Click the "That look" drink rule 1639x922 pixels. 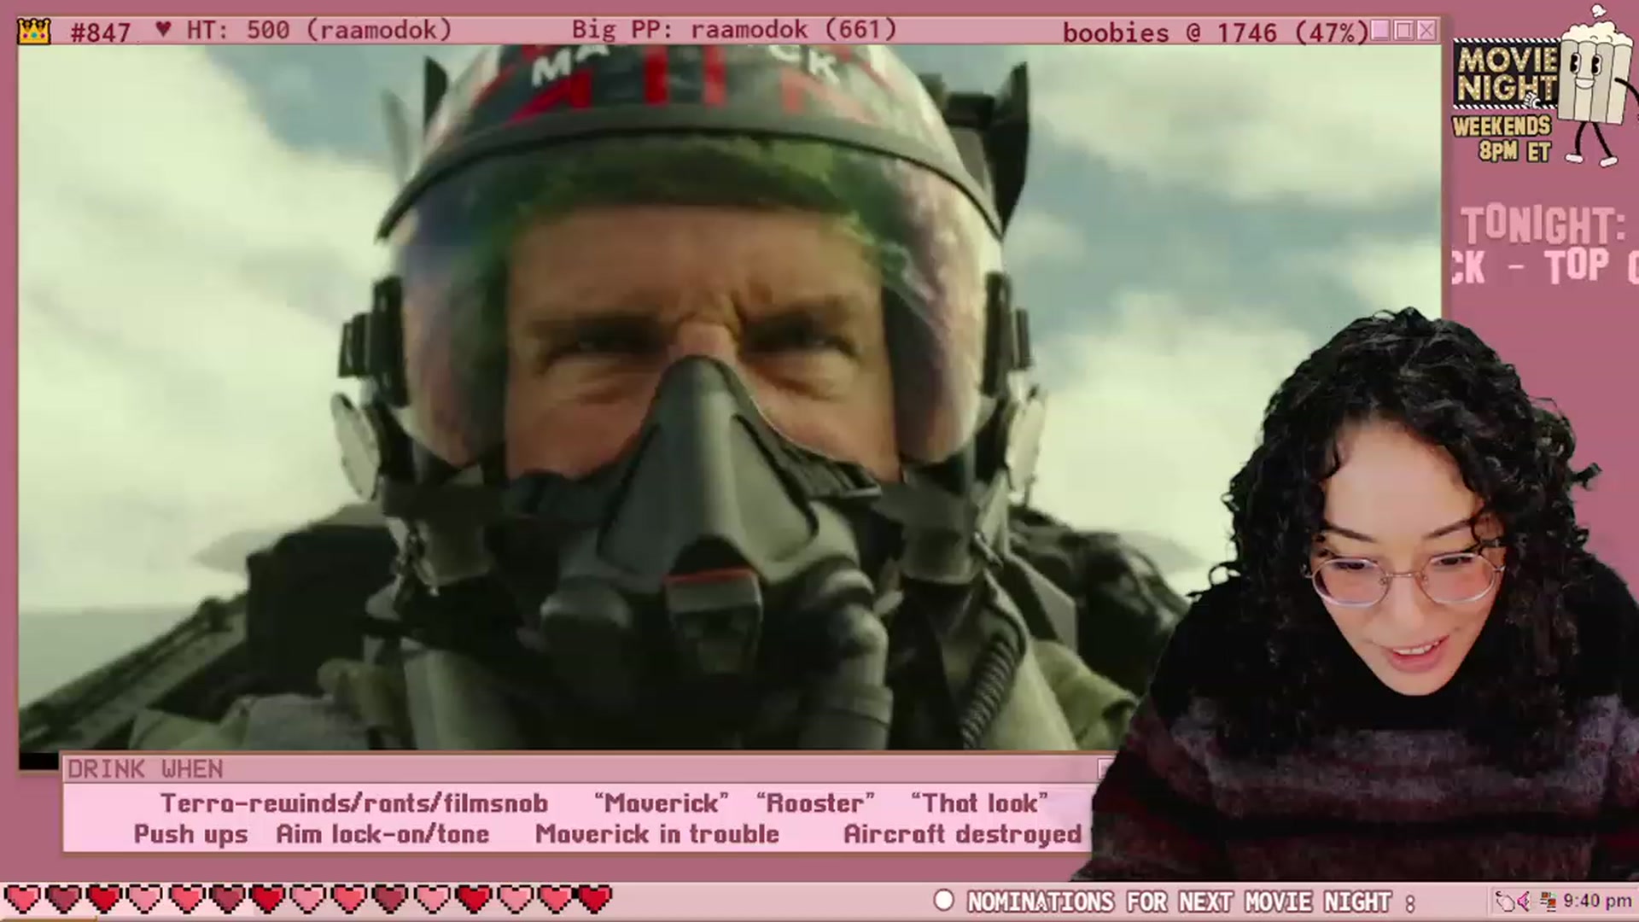pos(979,803)
